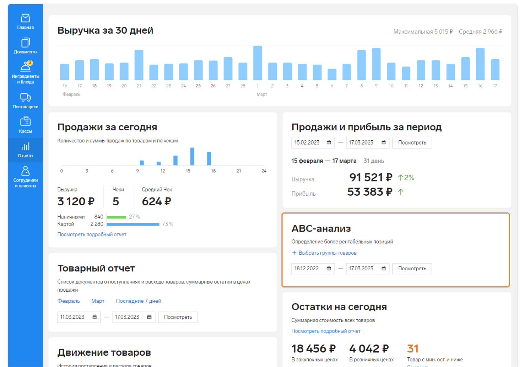The image size is (530, 367).
Task: Click the 18.12.2022 start date field
Action: (313, 268)
